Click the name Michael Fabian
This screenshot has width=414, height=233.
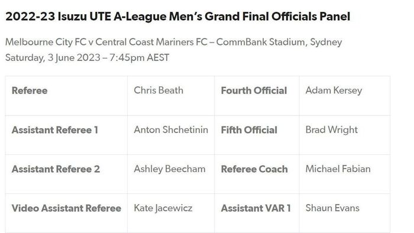tap(338, 169)
